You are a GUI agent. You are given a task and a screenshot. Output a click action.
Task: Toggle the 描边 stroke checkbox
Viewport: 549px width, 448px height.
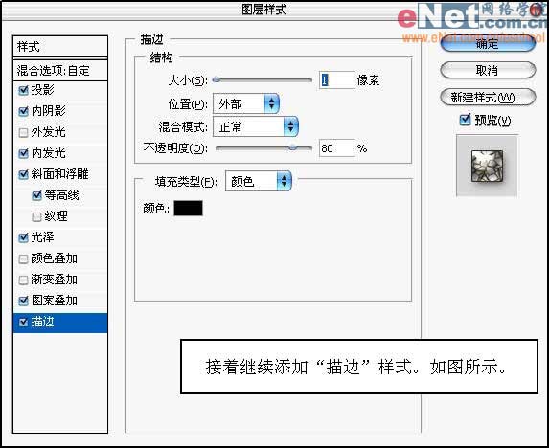[x=23, y=322]
